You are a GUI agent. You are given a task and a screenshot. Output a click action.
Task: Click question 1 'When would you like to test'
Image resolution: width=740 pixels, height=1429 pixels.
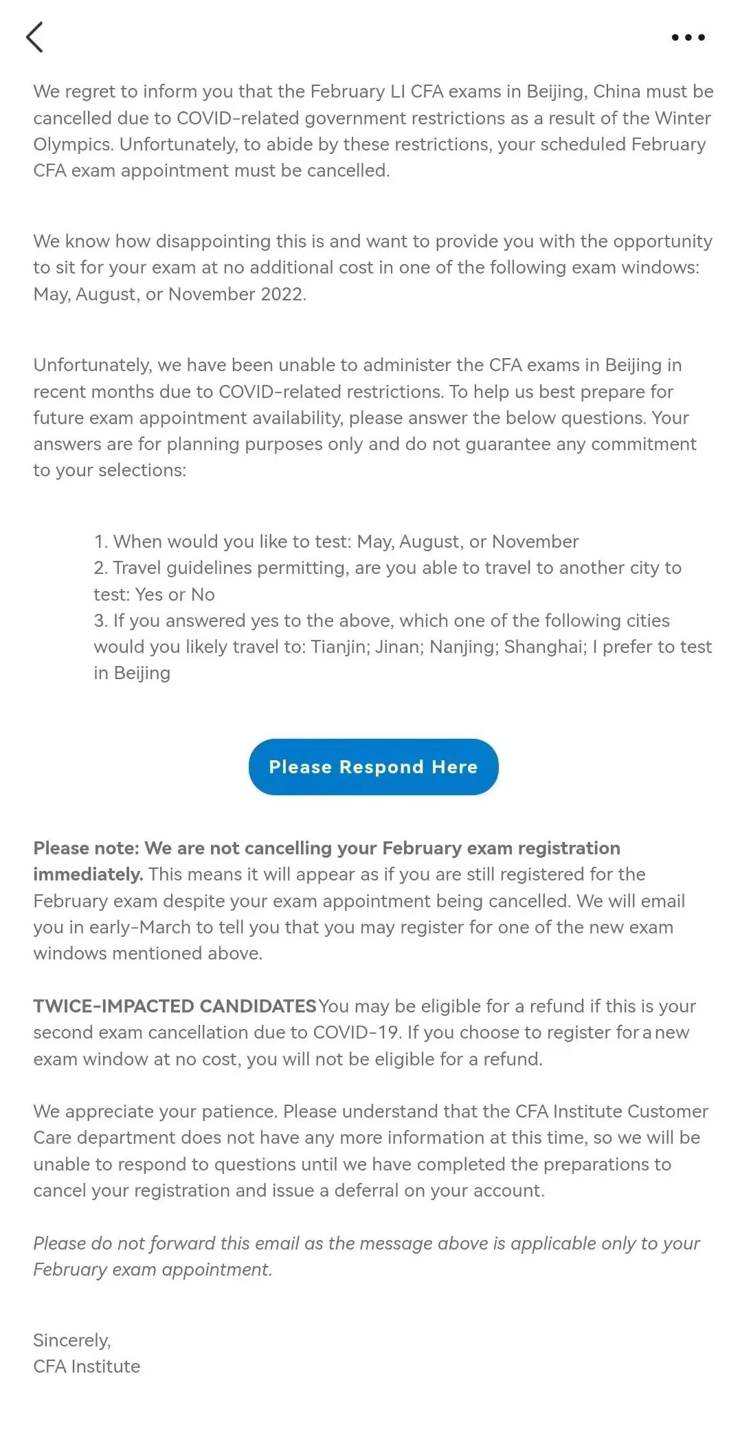(x=337, y=542)
